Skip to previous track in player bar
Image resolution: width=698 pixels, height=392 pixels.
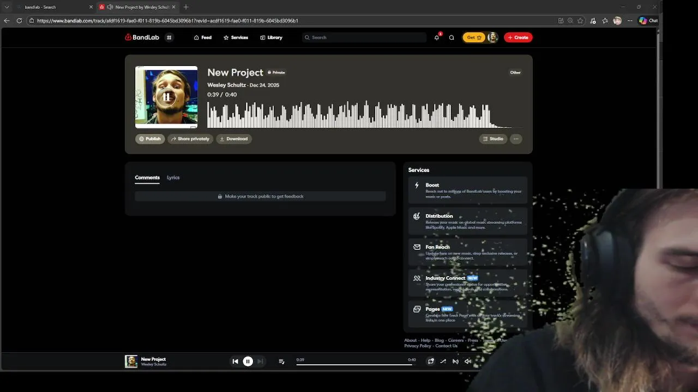tap(235, 361)
